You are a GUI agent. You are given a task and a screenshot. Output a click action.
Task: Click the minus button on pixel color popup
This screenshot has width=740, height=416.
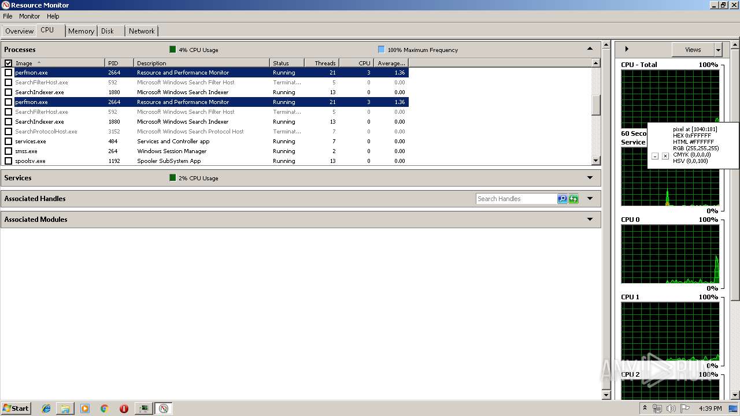click(x=655, y=156)
